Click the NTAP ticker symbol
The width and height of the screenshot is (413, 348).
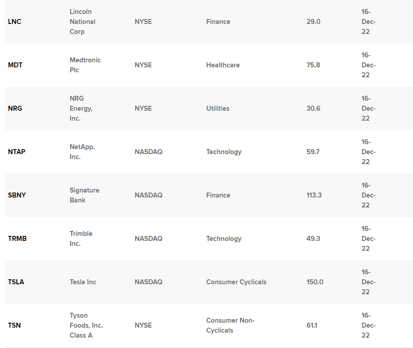[17, 152]
